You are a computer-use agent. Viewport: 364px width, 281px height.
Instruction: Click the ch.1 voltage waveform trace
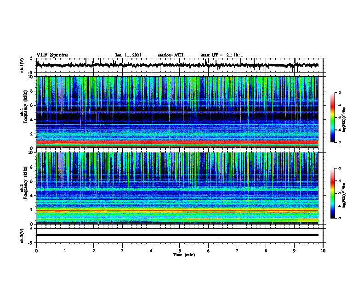click(x=177, y=65)
